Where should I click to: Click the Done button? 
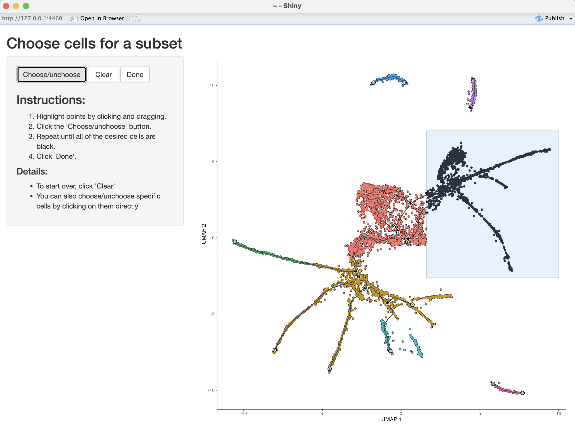click(x=135, y=74)
